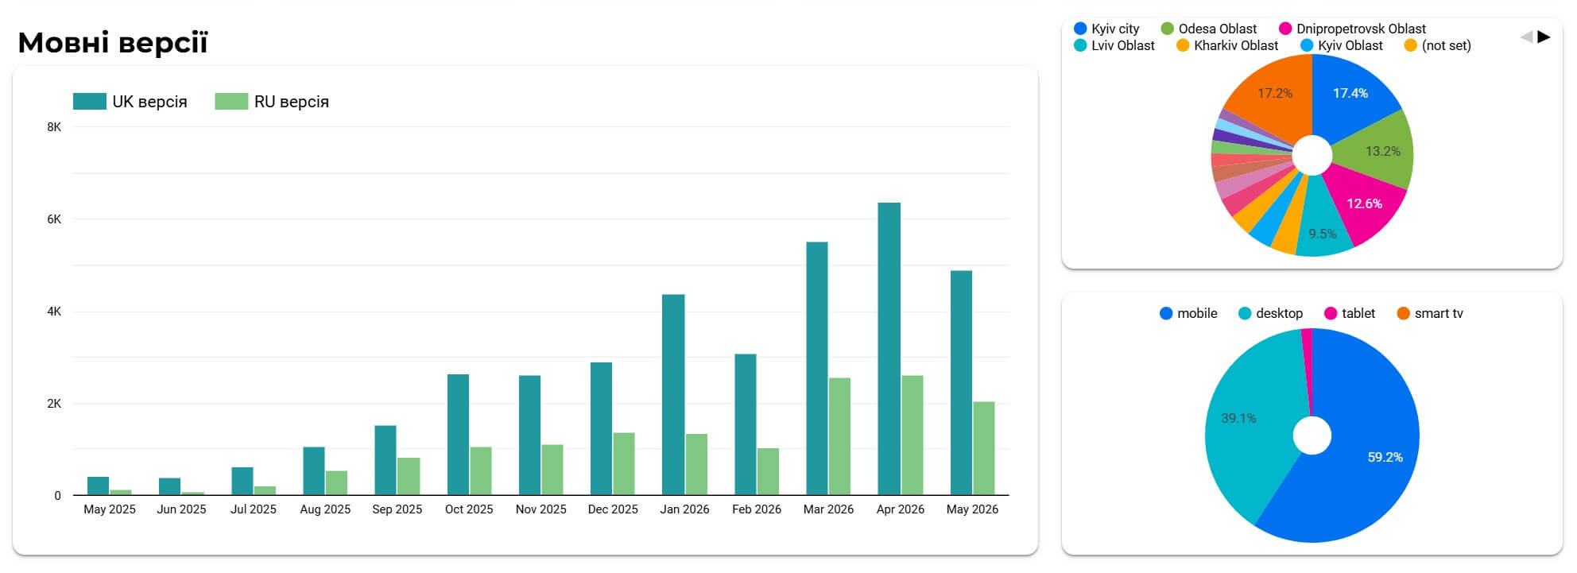Select the 17.4% Kyiv city pie slice

[x=1351, y=94]
